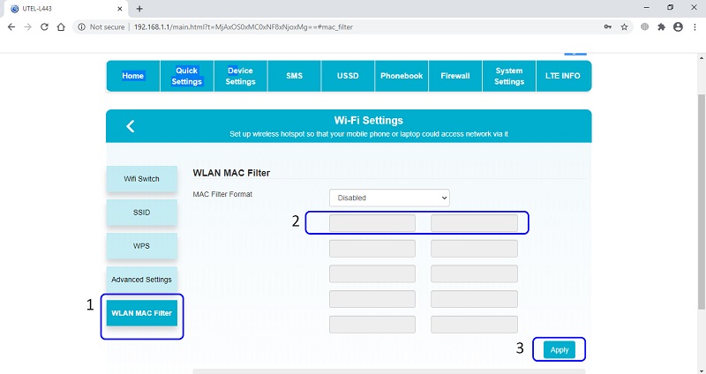Open the Extensions puzzle icon

coord(661,27)
